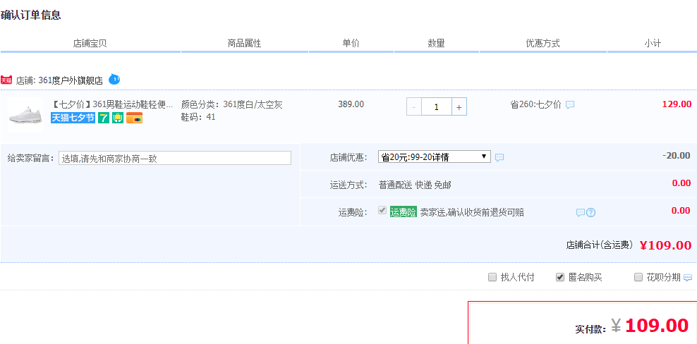Click the 商品属性 column header

point(244,43)
